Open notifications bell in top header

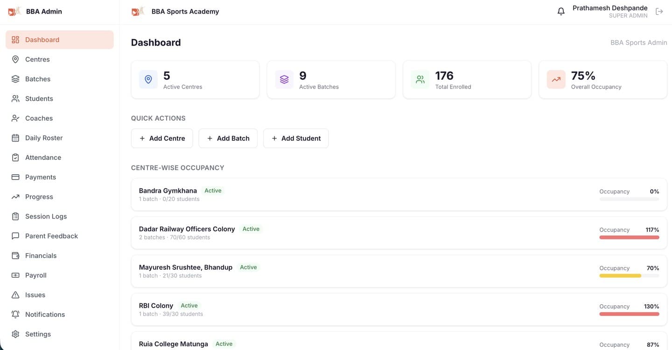point(561,11)
